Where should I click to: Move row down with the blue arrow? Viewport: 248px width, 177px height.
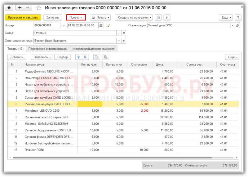(x=85, y=57)
